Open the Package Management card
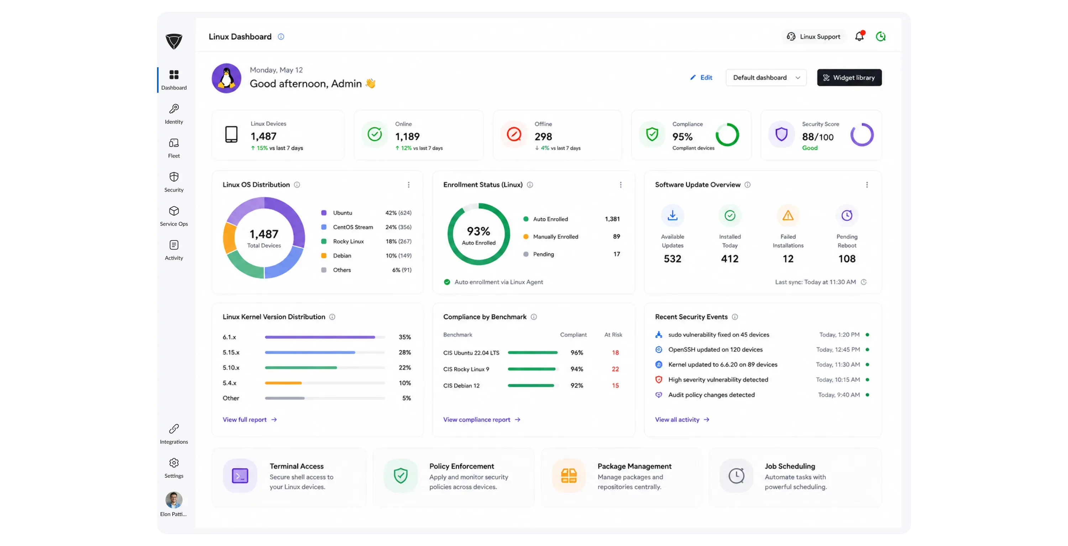This screenshot has width=1068, height=546. coord(622,477)
